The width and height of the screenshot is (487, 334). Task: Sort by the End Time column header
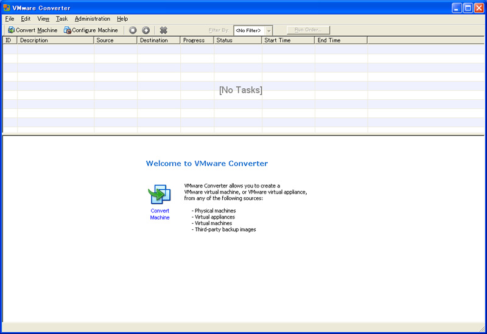point(341,40)
